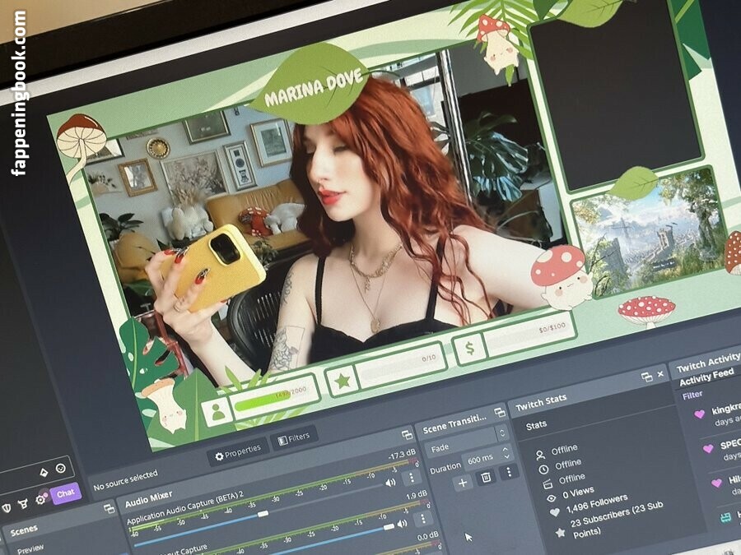This screenshot has width=741, height=555.
Task: Click the trophy icon beside the gear
Action: [x=24, y=503]
